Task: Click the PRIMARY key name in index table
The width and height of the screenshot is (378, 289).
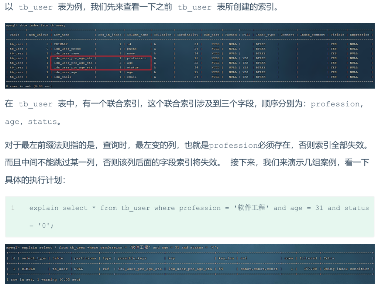Action: click(61, 44)
